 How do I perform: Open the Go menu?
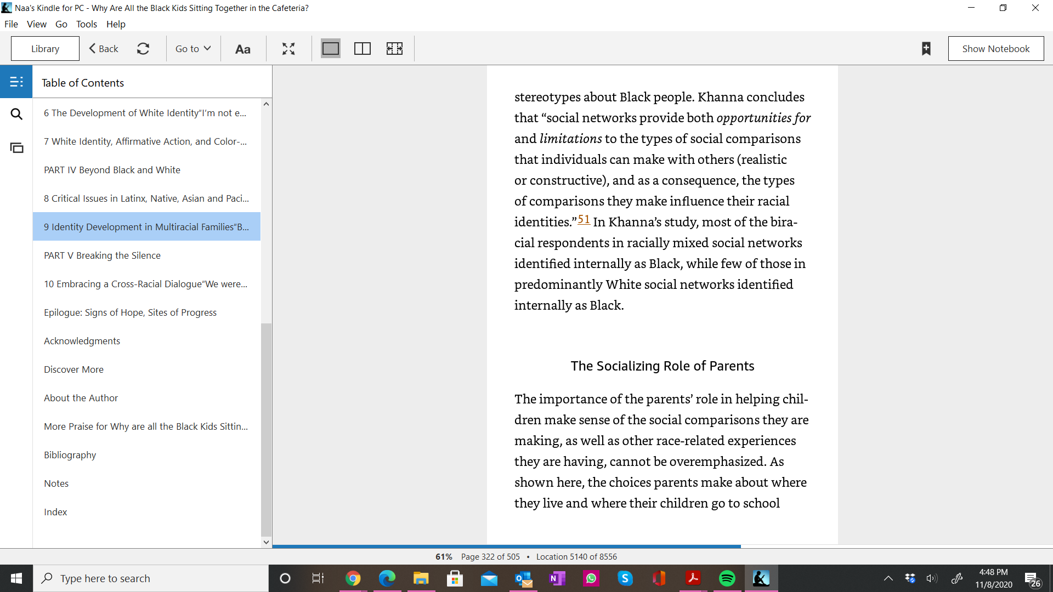tap(61, 24)
